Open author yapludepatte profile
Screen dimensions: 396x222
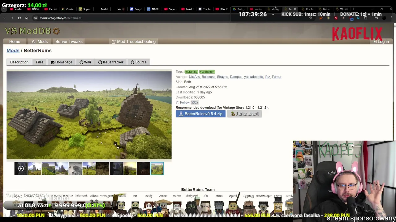[253, 77]
